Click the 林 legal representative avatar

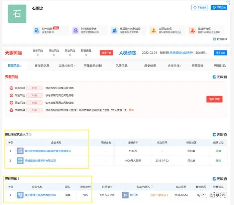tap(125, 195)
